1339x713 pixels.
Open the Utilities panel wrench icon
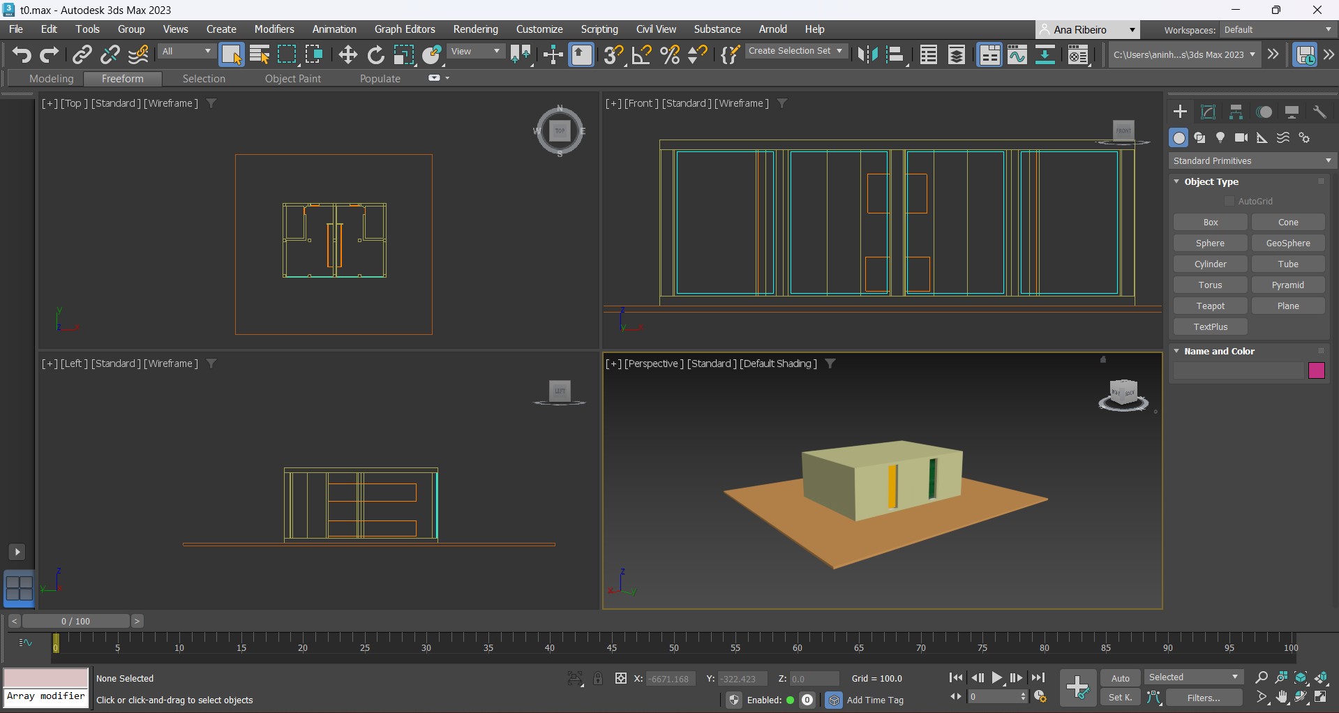[1319, 112]
